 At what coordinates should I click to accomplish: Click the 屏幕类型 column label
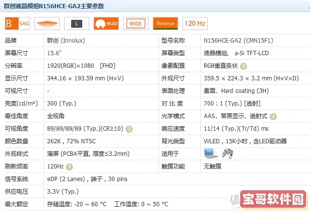click(173, 53)
